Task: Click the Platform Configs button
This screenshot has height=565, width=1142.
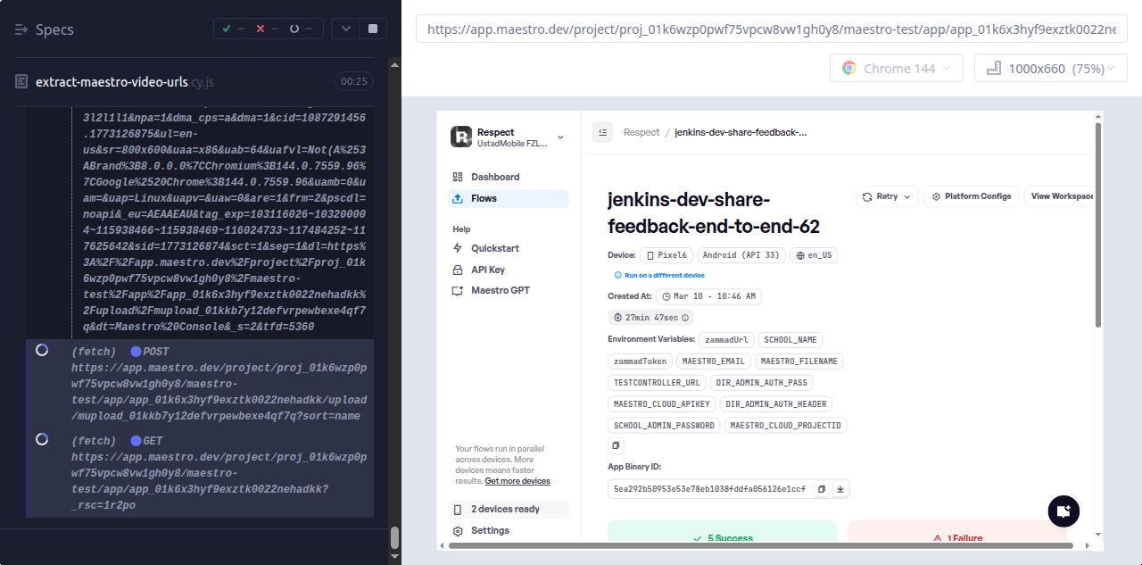Action: pyautogui.click(x=972, y=196)
